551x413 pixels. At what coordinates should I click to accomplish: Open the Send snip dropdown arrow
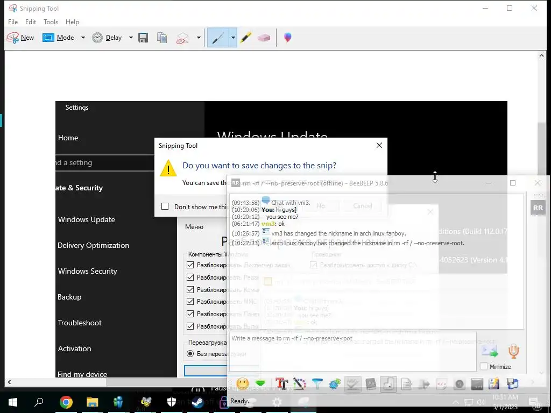[x=199, y=38]
